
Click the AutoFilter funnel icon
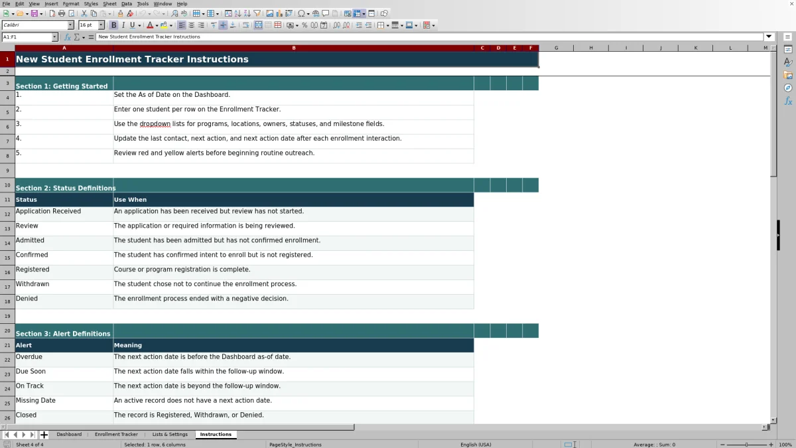pyautogui.click(x=257, y=13)
